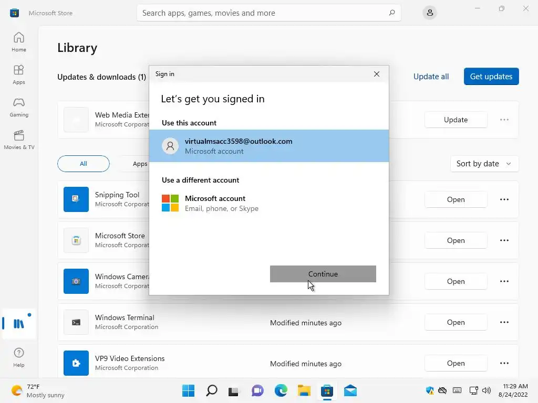Open weather widget on taskbar

[38, 390]
